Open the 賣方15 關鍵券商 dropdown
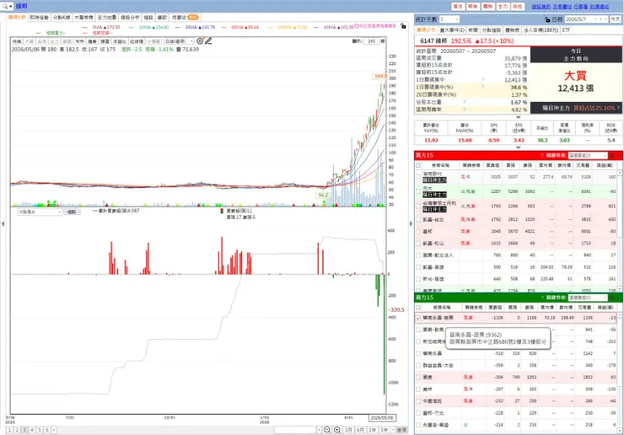624x435 pixels. point(588,298)
